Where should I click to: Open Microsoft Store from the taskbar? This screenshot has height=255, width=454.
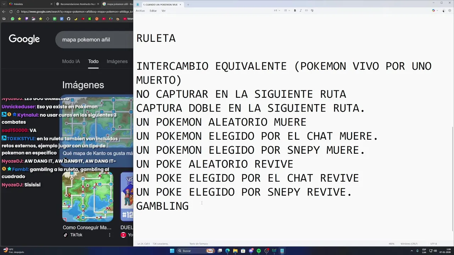243,251
